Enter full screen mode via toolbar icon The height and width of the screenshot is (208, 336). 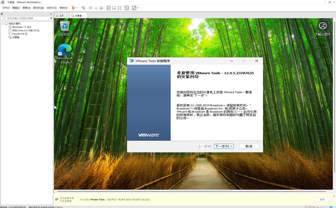119,8
